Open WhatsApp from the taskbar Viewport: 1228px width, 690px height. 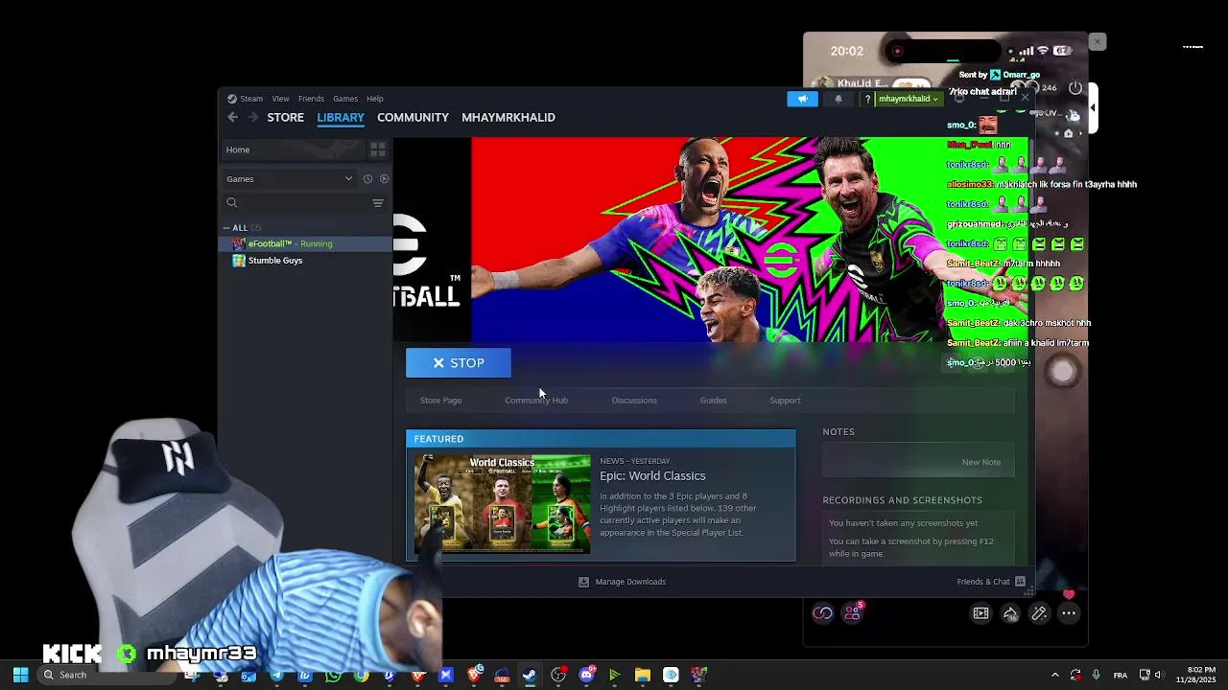coord(333,675)
